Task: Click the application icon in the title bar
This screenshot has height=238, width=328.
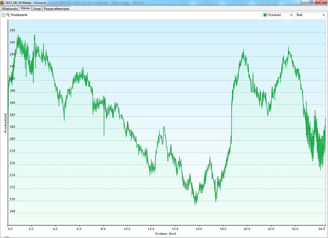Action: pos(2,2)
